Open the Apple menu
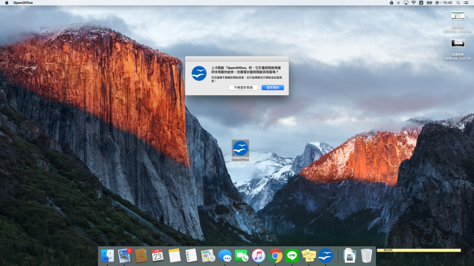Screen dimensions: 474x266 click(x=7, y=3)
